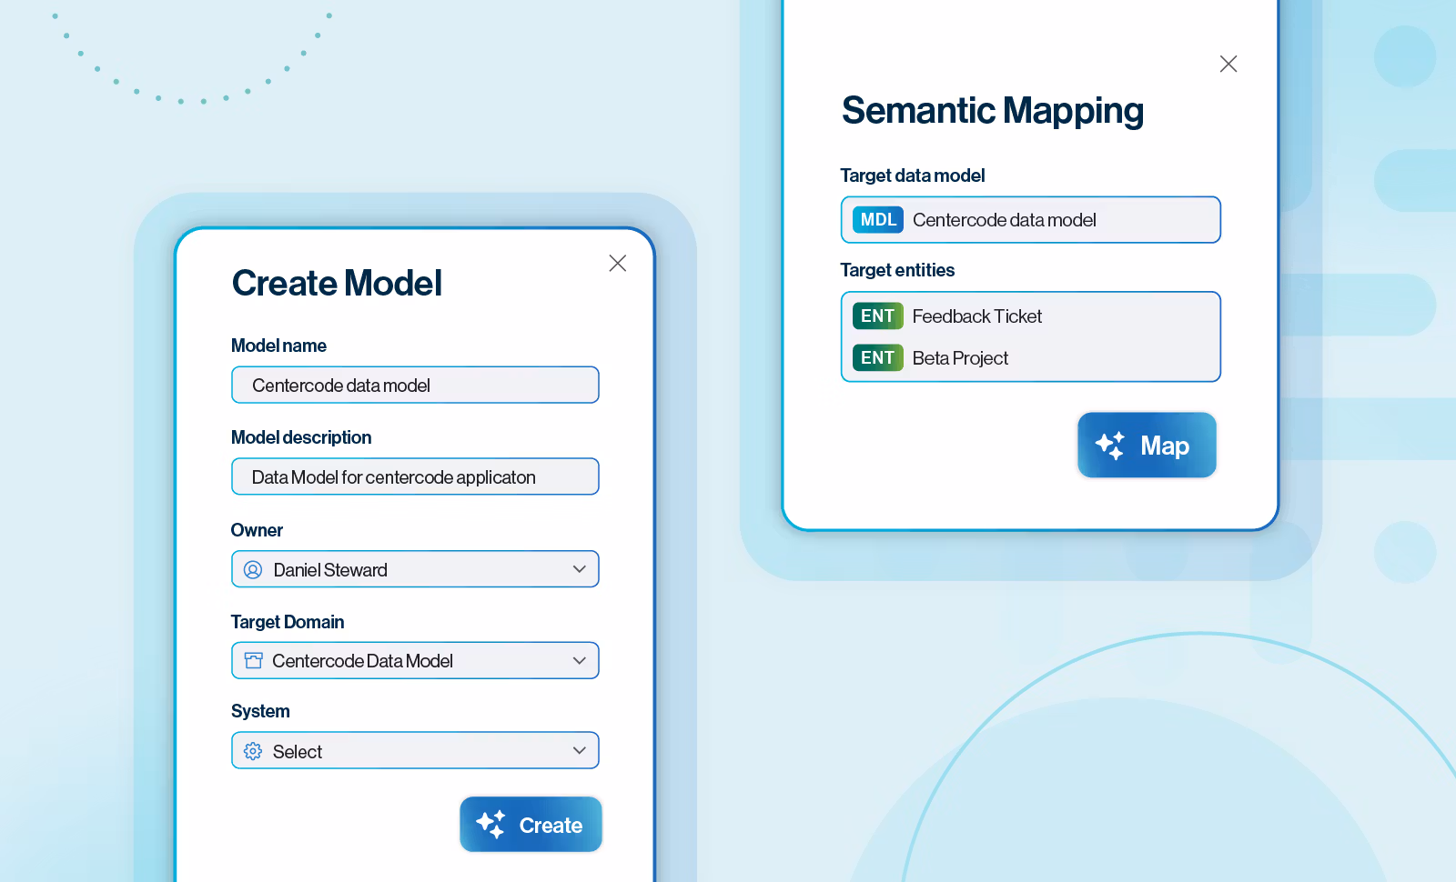Expand the Target Domain dropdown chevron
Viewport: 1456px width, 882px height.
pyautogui.click(x=579, y=661)
